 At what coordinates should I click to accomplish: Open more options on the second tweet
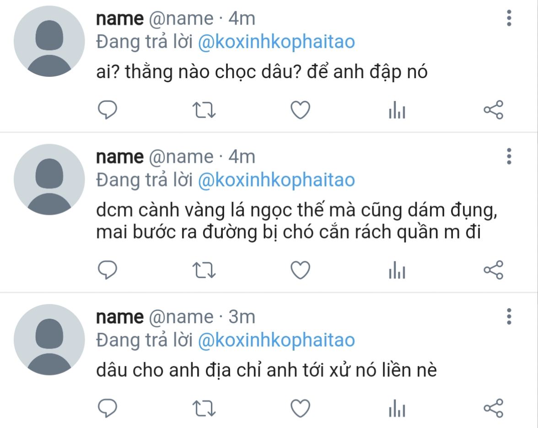tap(509, 156)
